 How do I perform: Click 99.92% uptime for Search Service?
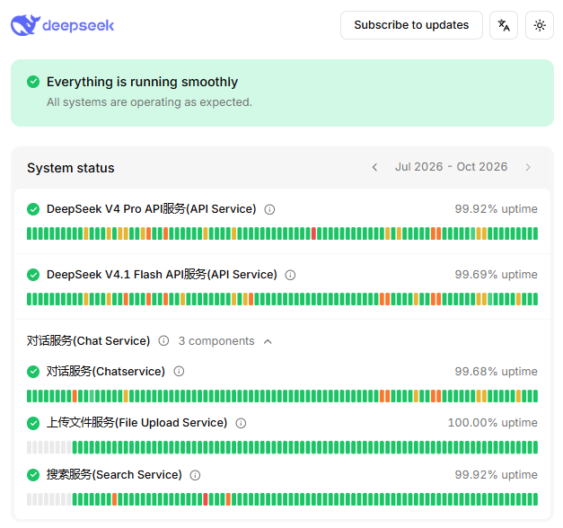coord(496,474)
